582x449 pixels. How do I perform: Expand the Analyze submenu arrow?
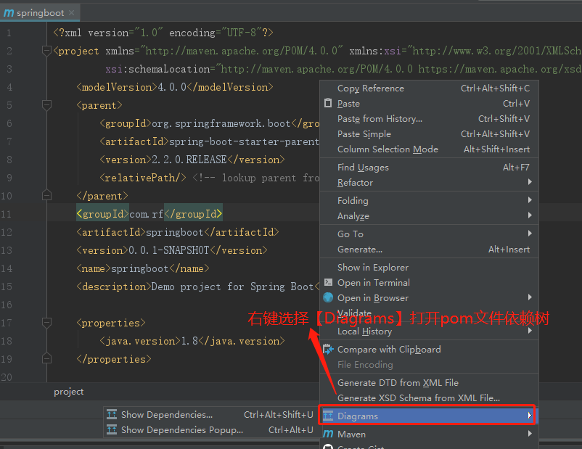click(x=530, y=215)
